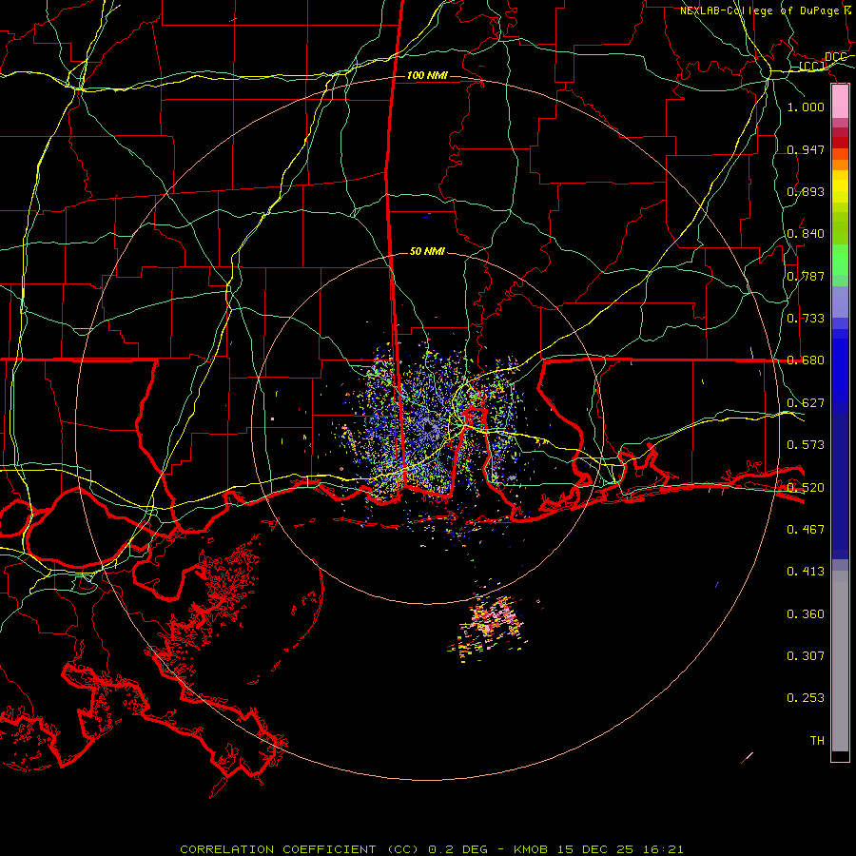Select the 0.253 scale value
Image resolution: width=856 pixels, height=856 pixels.
pyautogui.click(x=806, y=698)
